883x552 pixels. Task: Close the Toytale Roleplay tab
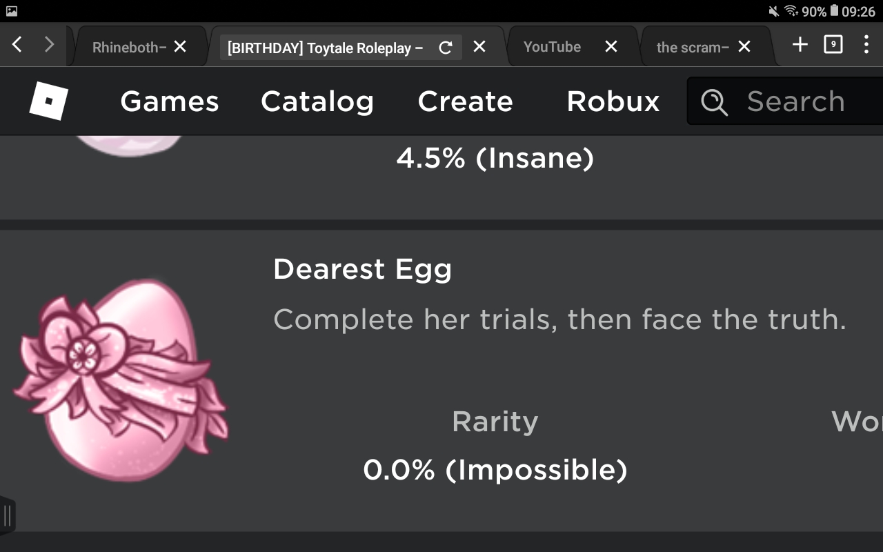click(x=479, y=46)
